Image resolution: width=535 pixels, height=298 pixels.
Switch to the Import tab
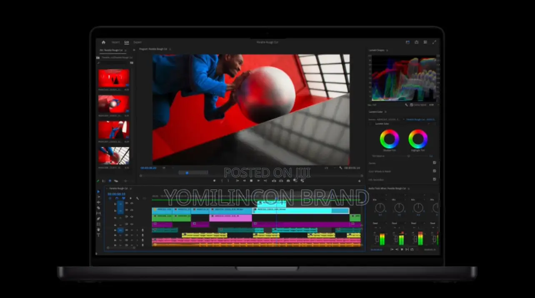[115, 42]
